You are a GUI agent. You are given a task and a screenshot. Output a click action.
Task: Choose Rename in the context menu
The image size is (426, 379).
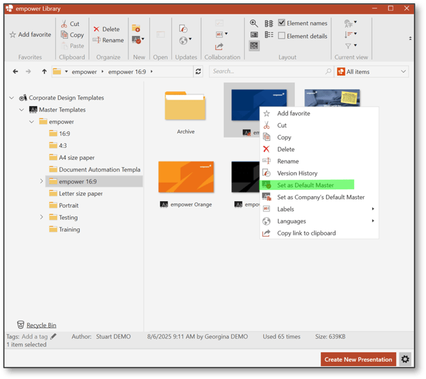pyautogui.click(x=319, y=161)
